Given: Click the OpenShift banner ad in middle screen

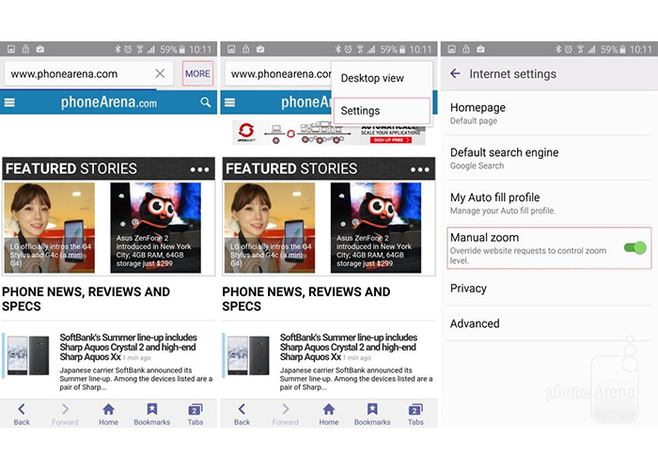Looking at the screenshot, I should pos(329,133).
